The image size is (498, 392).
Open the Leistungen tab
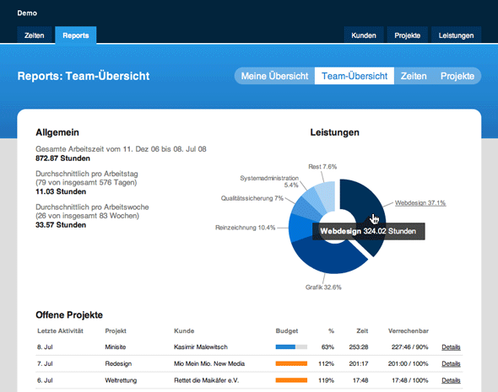click(456, 35)
